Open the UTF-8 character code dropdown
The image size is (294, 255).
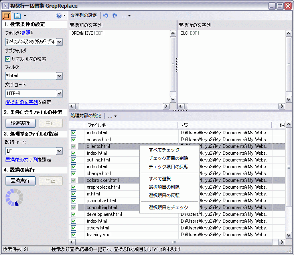(59, 94)
